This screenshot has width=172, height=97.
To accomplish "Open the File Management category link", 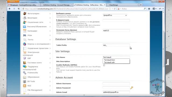I will (35, 90).
